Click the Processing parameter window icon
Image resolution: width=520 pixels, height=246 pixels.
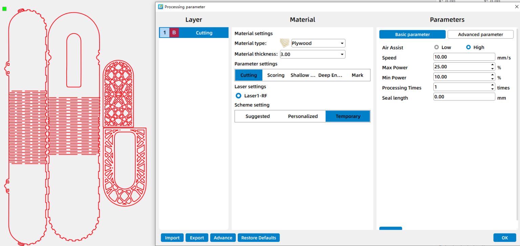coord(160,7)
